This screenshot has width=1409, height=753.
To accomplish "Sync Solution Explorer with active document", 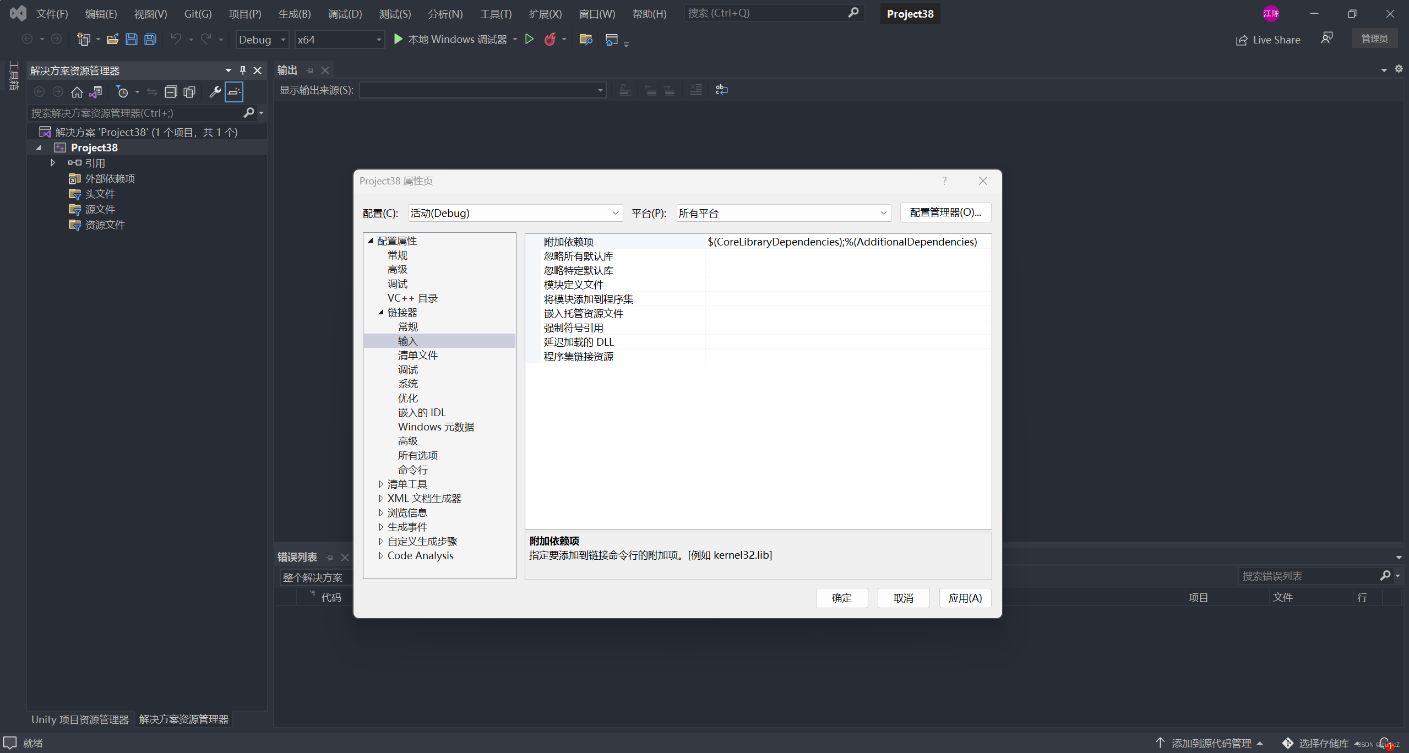I will (x=96, y=92).
